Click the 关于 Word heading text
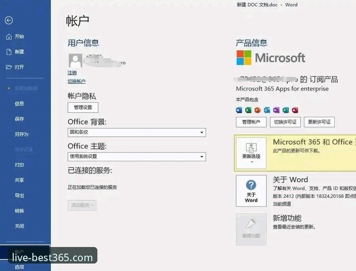356x271 pixels. pos(290,180)
